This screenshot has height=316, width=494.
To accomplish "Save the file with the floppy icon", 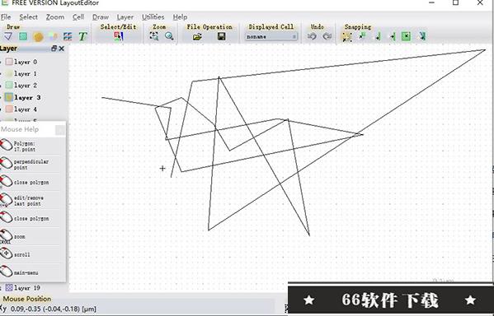I will click(x=222, y=36).
